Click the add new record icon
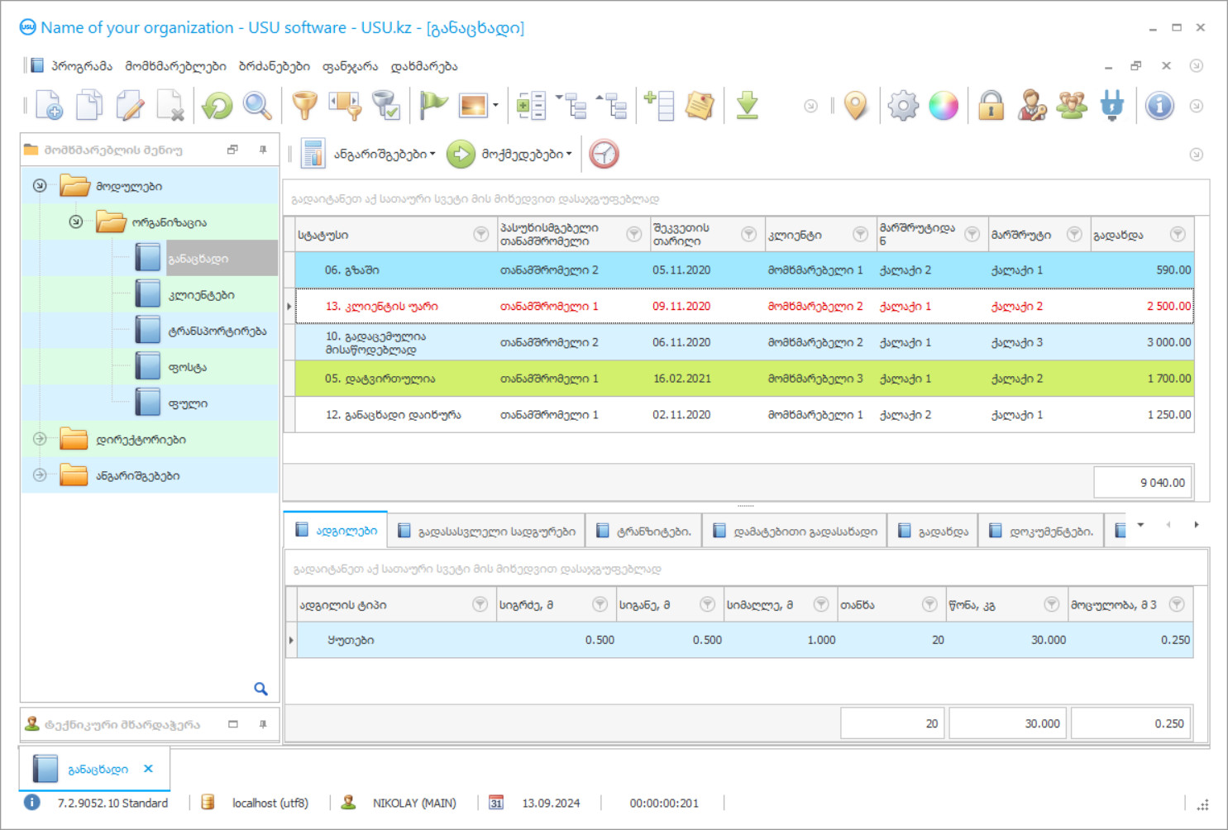The height and width of the screenshot is (830, 1228). [x=49, y=106]
